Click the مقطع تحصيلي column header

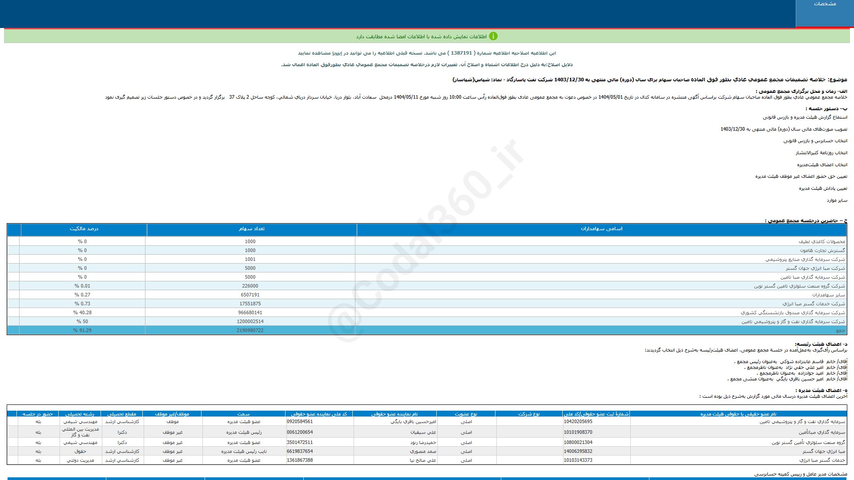(x=121, y=414)
